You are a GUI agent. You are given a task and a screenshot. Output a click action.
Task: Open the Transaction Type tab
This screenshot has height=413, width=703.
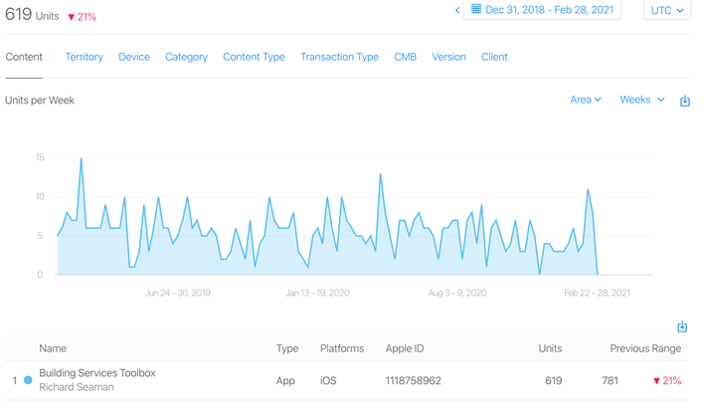coord(339,57)
